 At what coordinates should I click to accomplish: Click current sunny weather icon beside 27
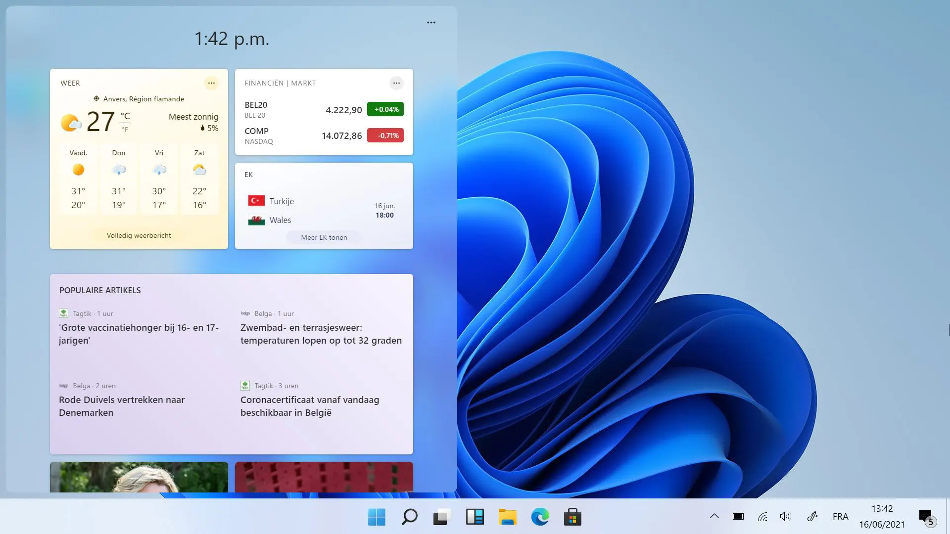pos(71,122)
